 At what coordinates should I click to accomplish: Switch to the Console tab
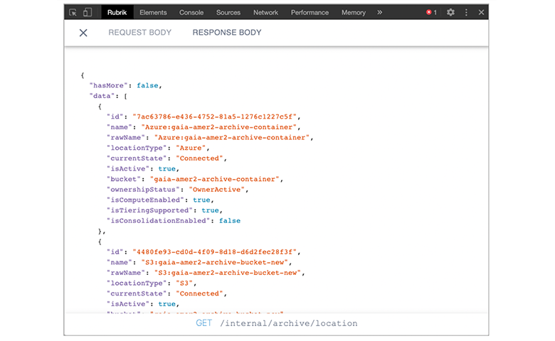[191, 12]
